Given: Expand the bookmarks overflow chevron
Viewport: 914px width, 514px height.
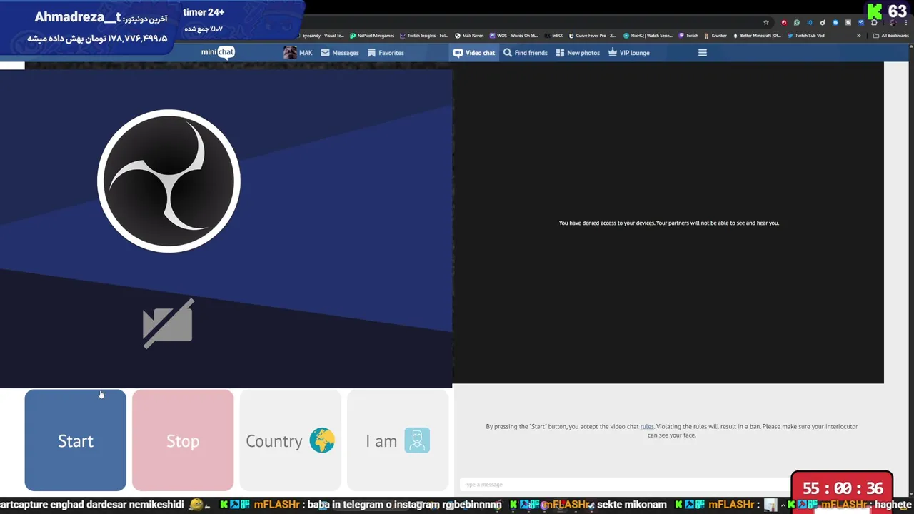Looking at the screenshot, I should pos(859,36).
